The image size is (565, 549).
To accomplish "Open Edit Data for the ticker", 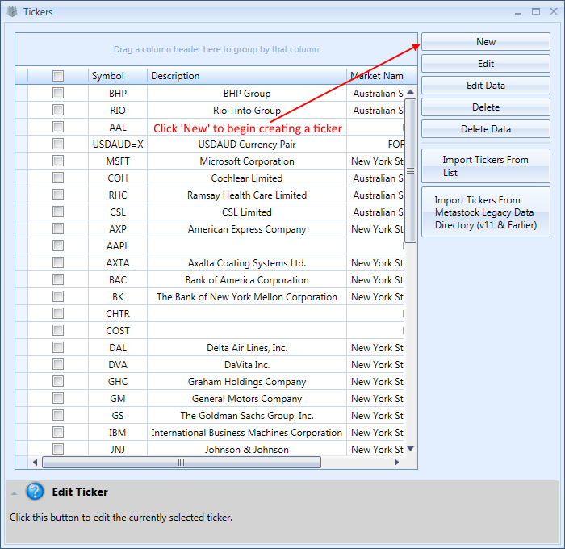I will pyautogui.click(x=485, y=86).
